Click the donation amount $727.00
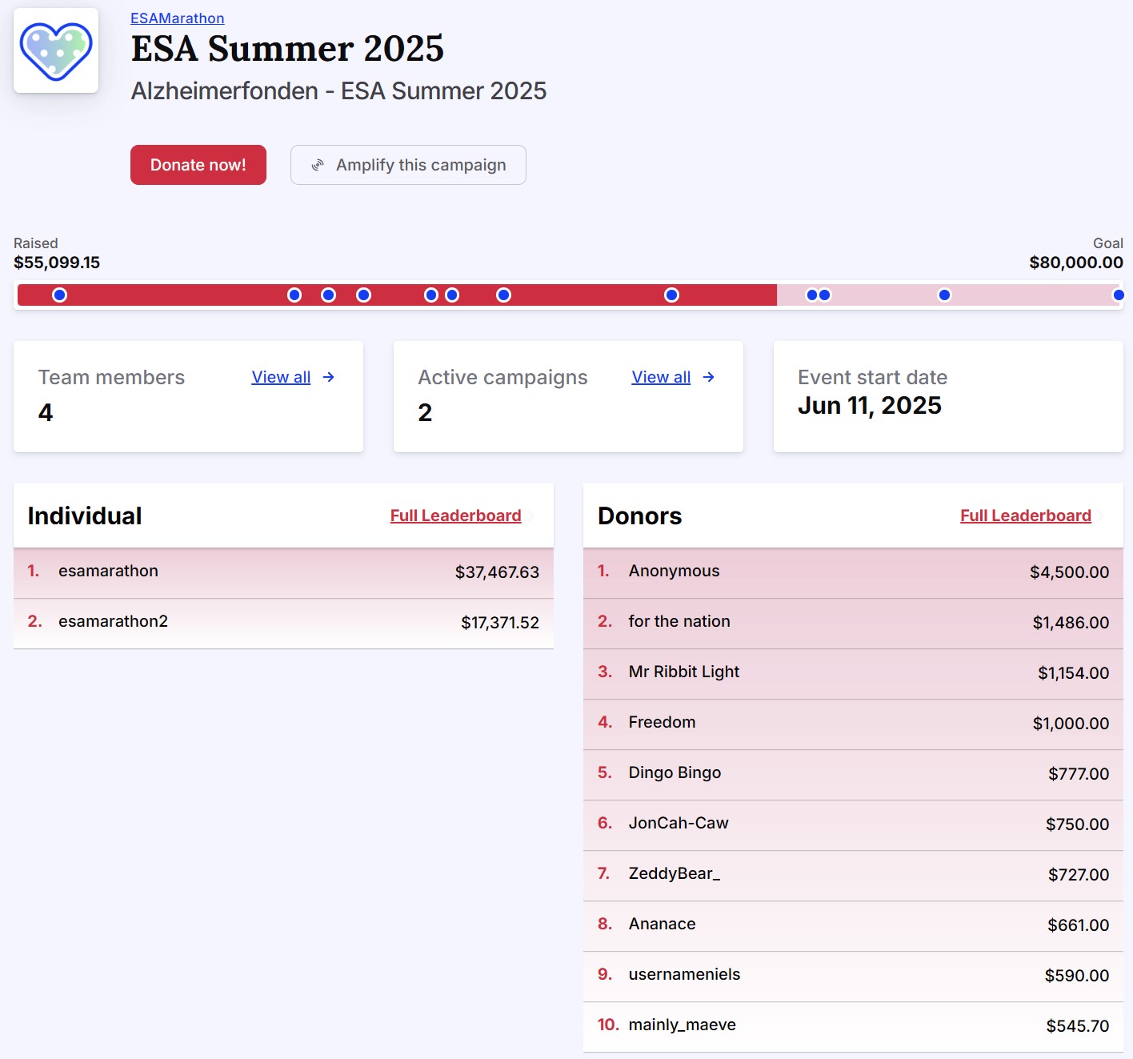 [x=1079, y=875]
